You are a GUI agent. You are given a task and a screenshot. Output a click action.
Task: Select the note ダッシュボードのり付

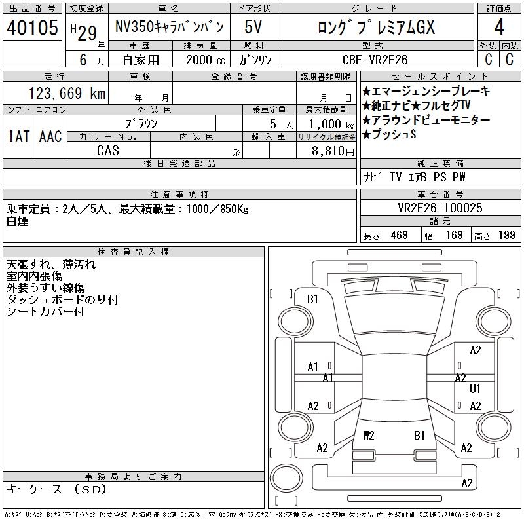(62, 299)
